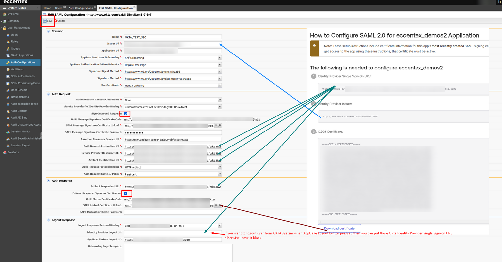Image resolution: width=502 pixels, height=262 pixels.
Task: Open SCIM Provisioning Errors sidebar item
Action: pos(25,83)
